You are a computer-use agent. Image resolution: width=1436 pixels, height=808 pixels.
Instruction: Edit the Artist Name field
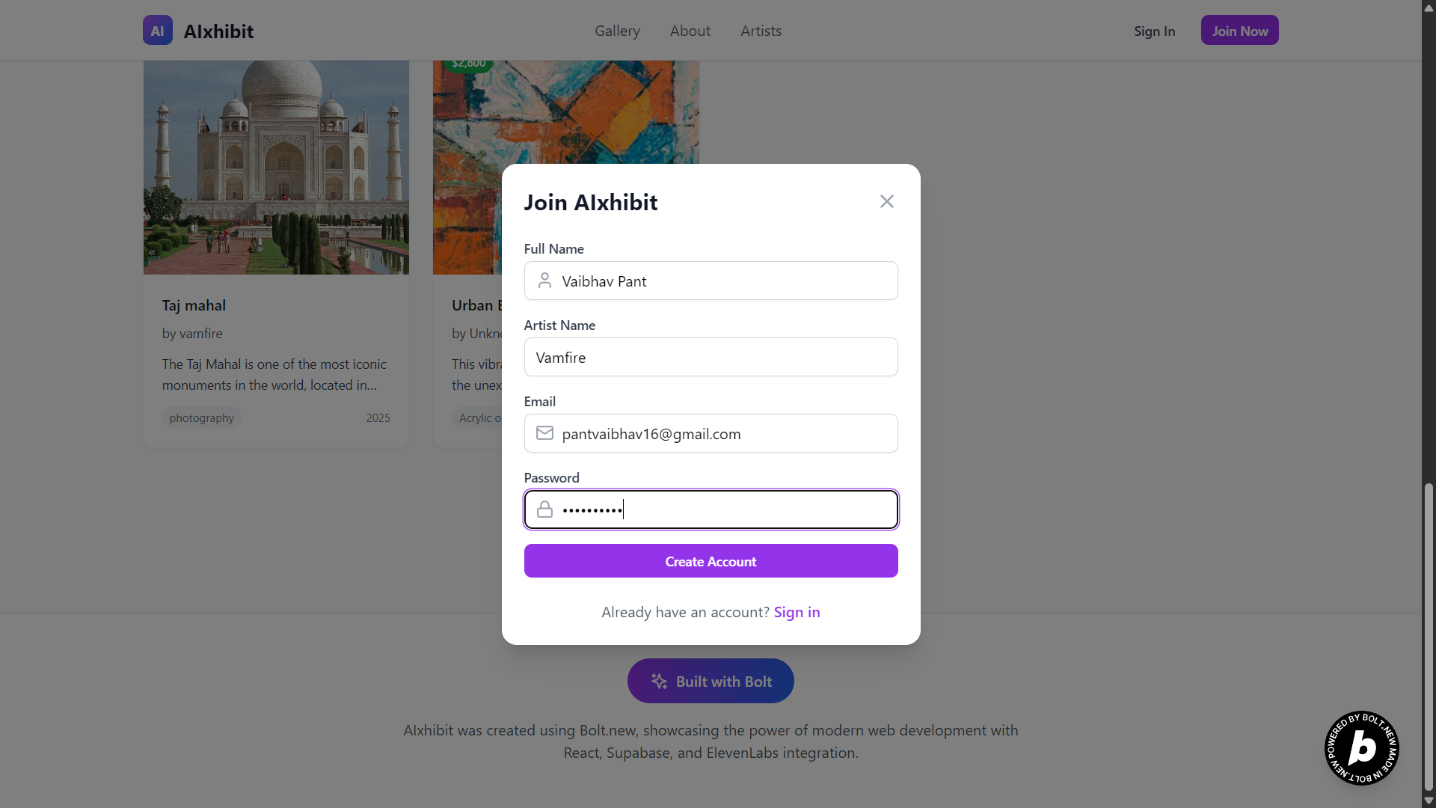tap(711, 358)
